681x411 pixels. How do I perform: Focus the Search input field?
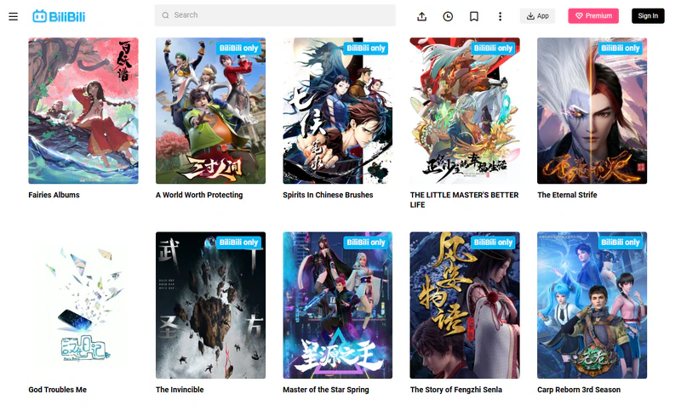275,15
